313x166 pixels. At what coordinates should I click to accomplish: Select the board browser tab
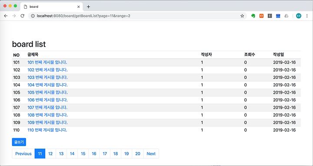51,7
